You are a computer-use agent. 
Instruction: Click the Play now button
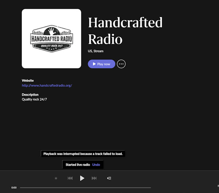(101, 64)
